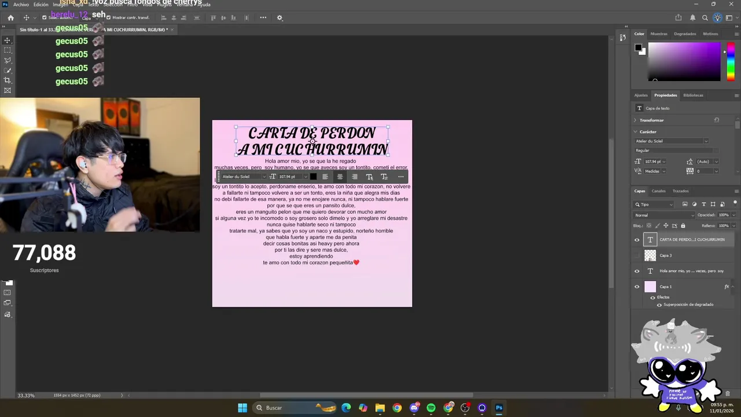Click the lock transparent pixels icon

coord(650,225)
